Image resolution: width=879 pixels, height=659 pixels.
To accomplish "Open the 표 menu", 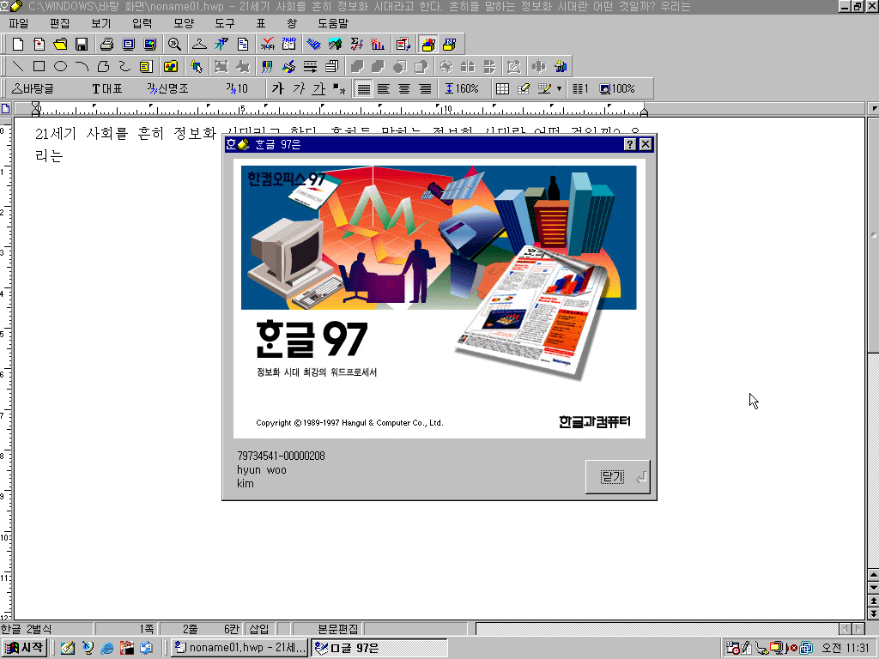I will point(261,23).
